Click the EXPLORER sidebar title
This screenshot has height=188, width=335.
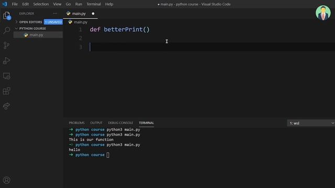click(x=27, y=14)
